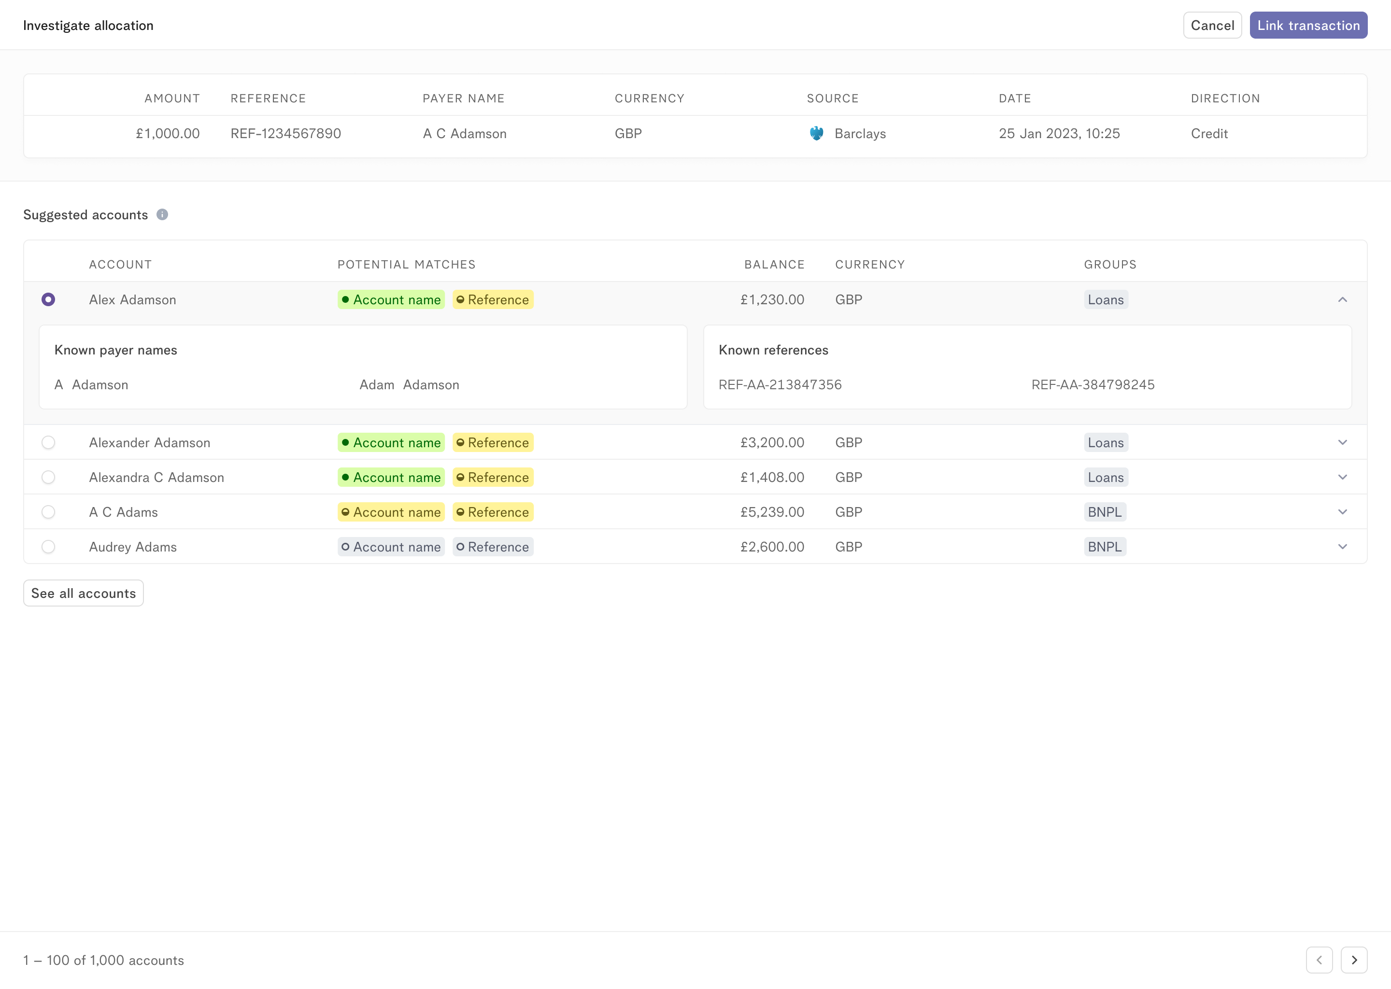Expand the Alexander Adamson row
Image resolution: width=1391 pixels, height=989 pixels.
(x=1342, y=443)
